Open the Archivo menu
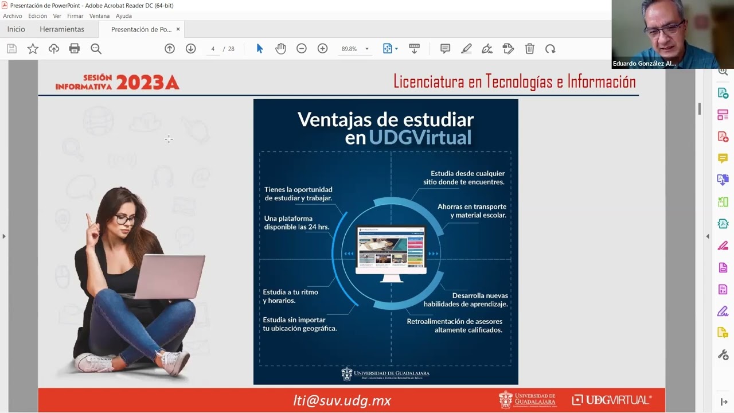This screenshot has height=413, width=734. [x=13, y=16]
